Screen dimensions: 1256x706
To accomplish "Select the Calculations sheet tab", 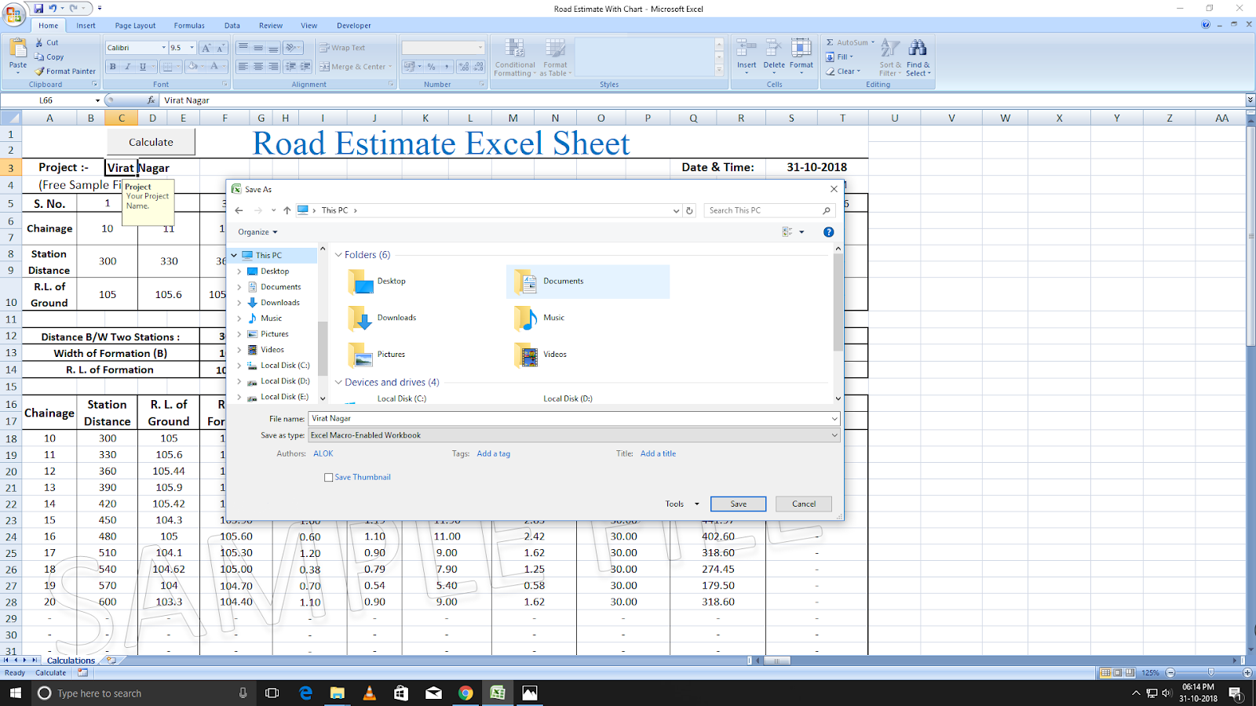I will pos(71,660).
